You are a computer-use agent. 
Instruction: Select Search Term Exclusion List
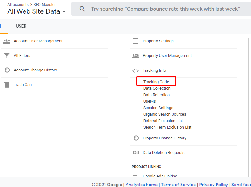[167, 127]
